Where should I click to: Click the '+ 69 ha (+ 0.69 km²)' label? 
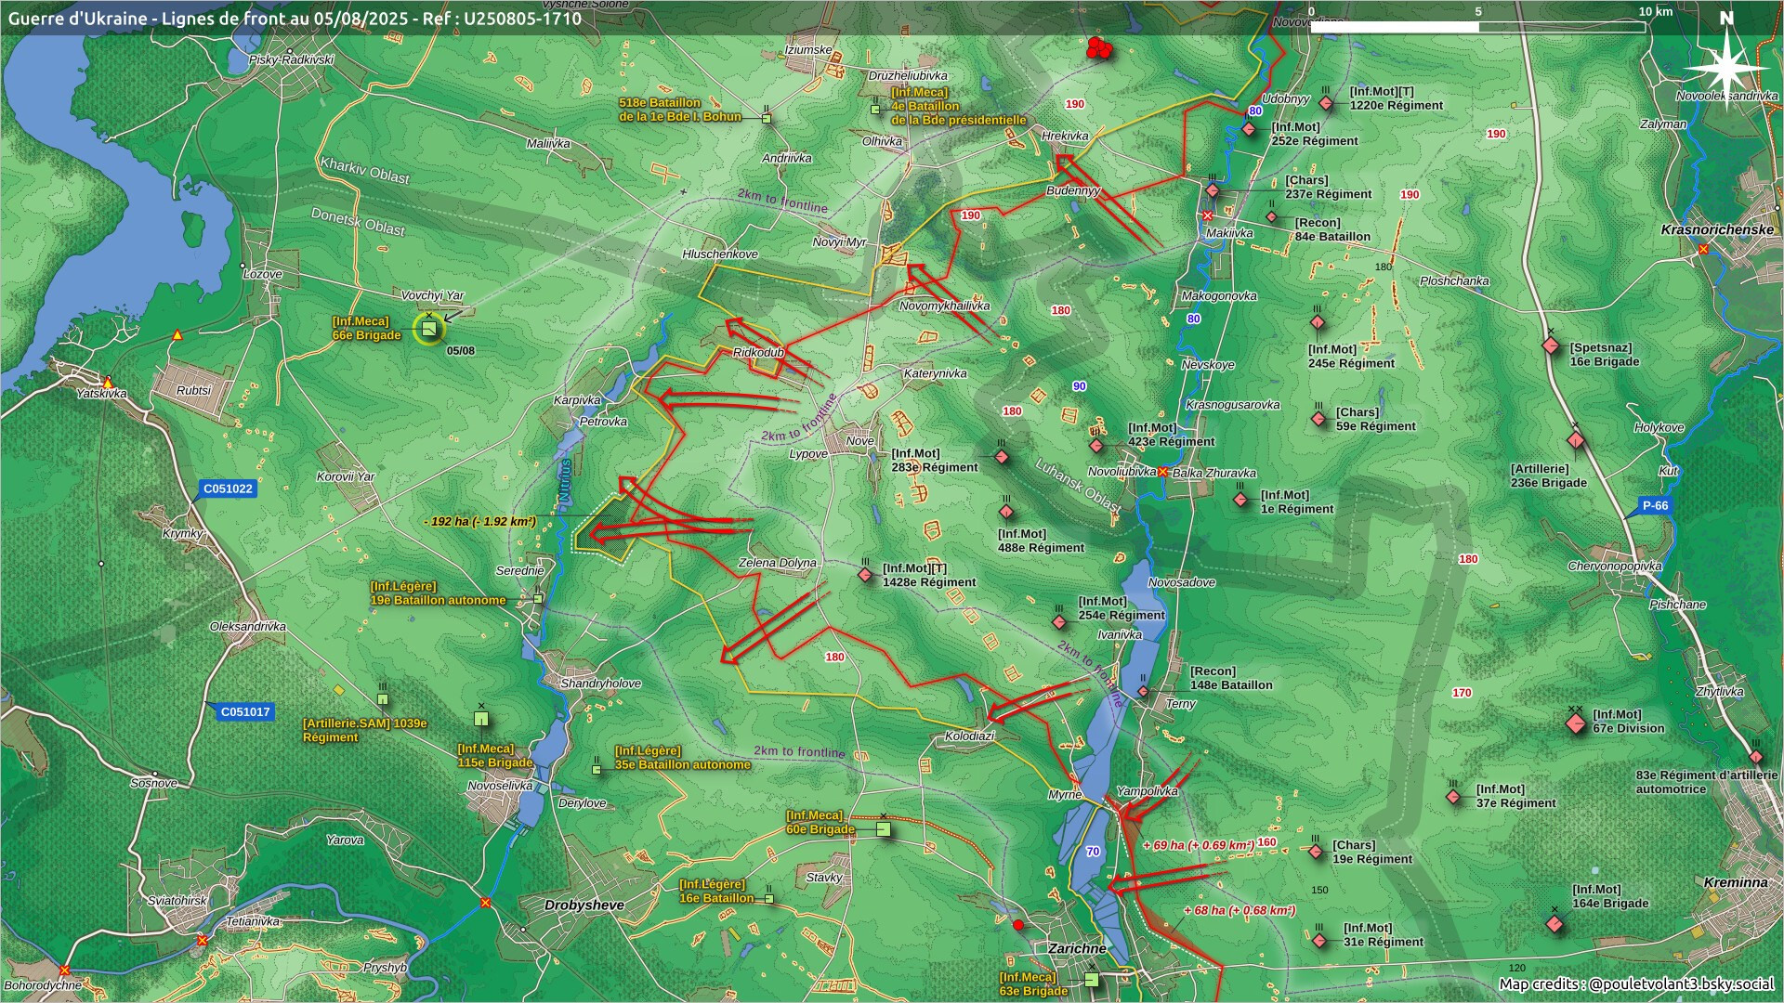pyautogui.click(x=1199, y=845)
